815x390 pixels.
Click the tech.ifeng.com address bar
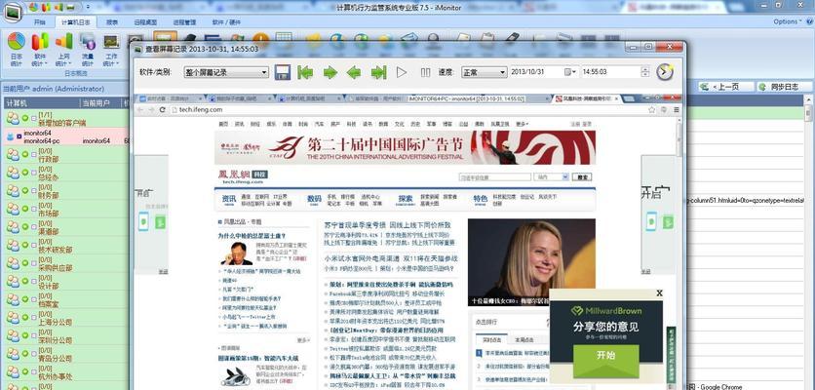tap(407, 110)
